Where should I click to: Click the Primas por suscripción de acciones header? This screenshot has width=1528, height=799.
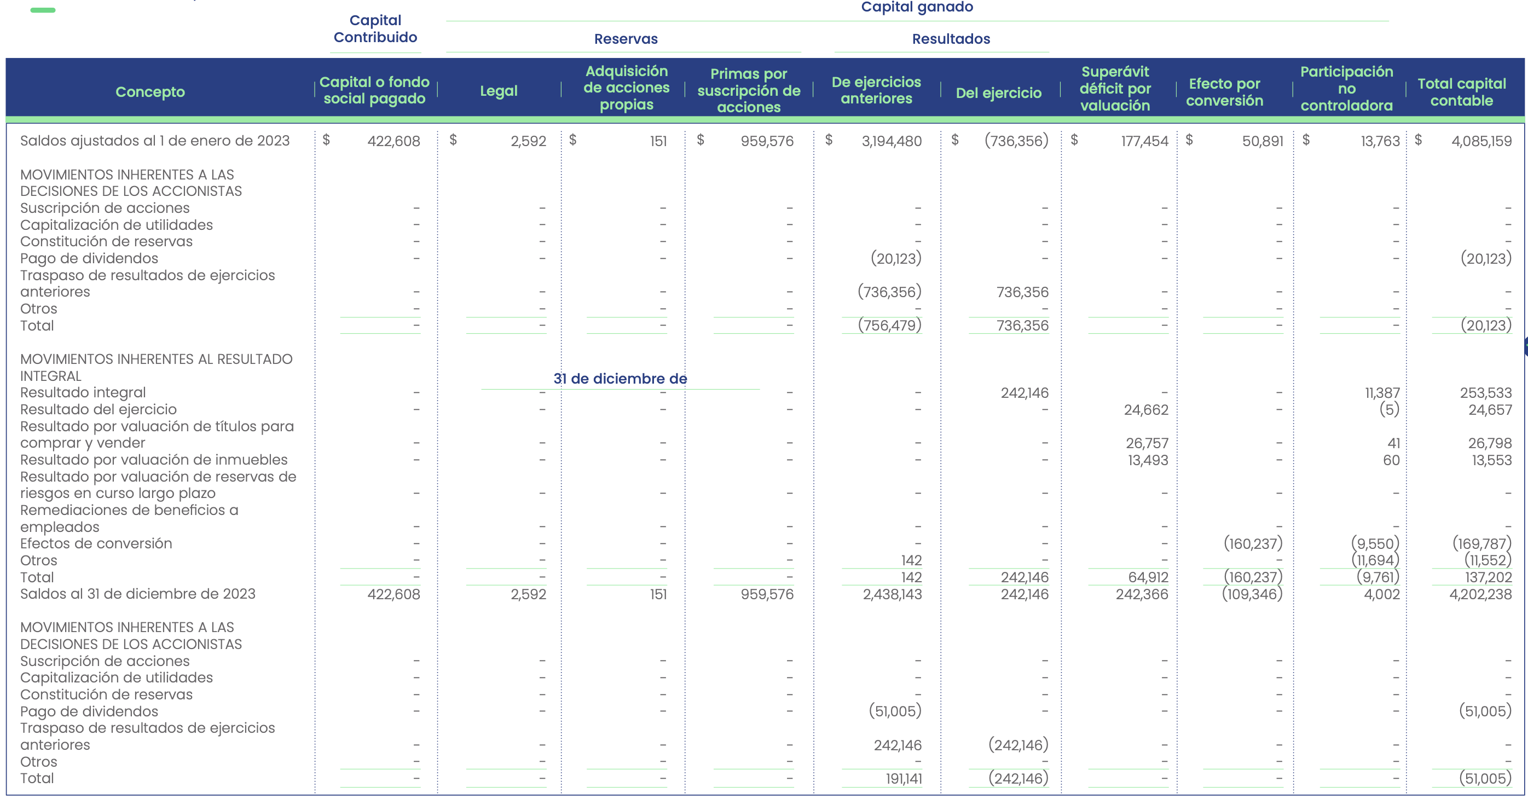[x=749, y=90]
